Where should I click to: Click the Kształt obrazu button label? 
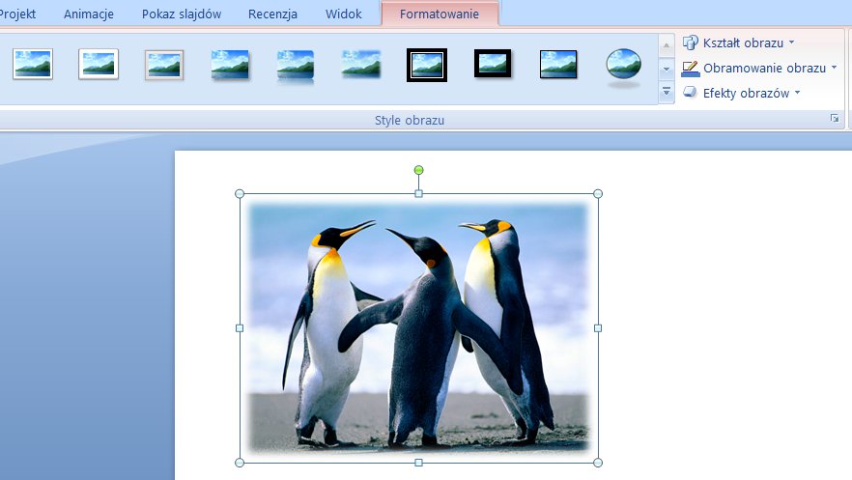(x=744, y=42)
